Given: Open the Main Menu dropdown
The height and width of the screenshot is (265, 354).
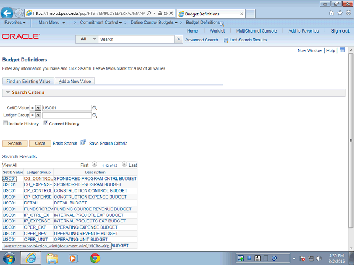Looking at the screenshot, I should tap(51, 23).
